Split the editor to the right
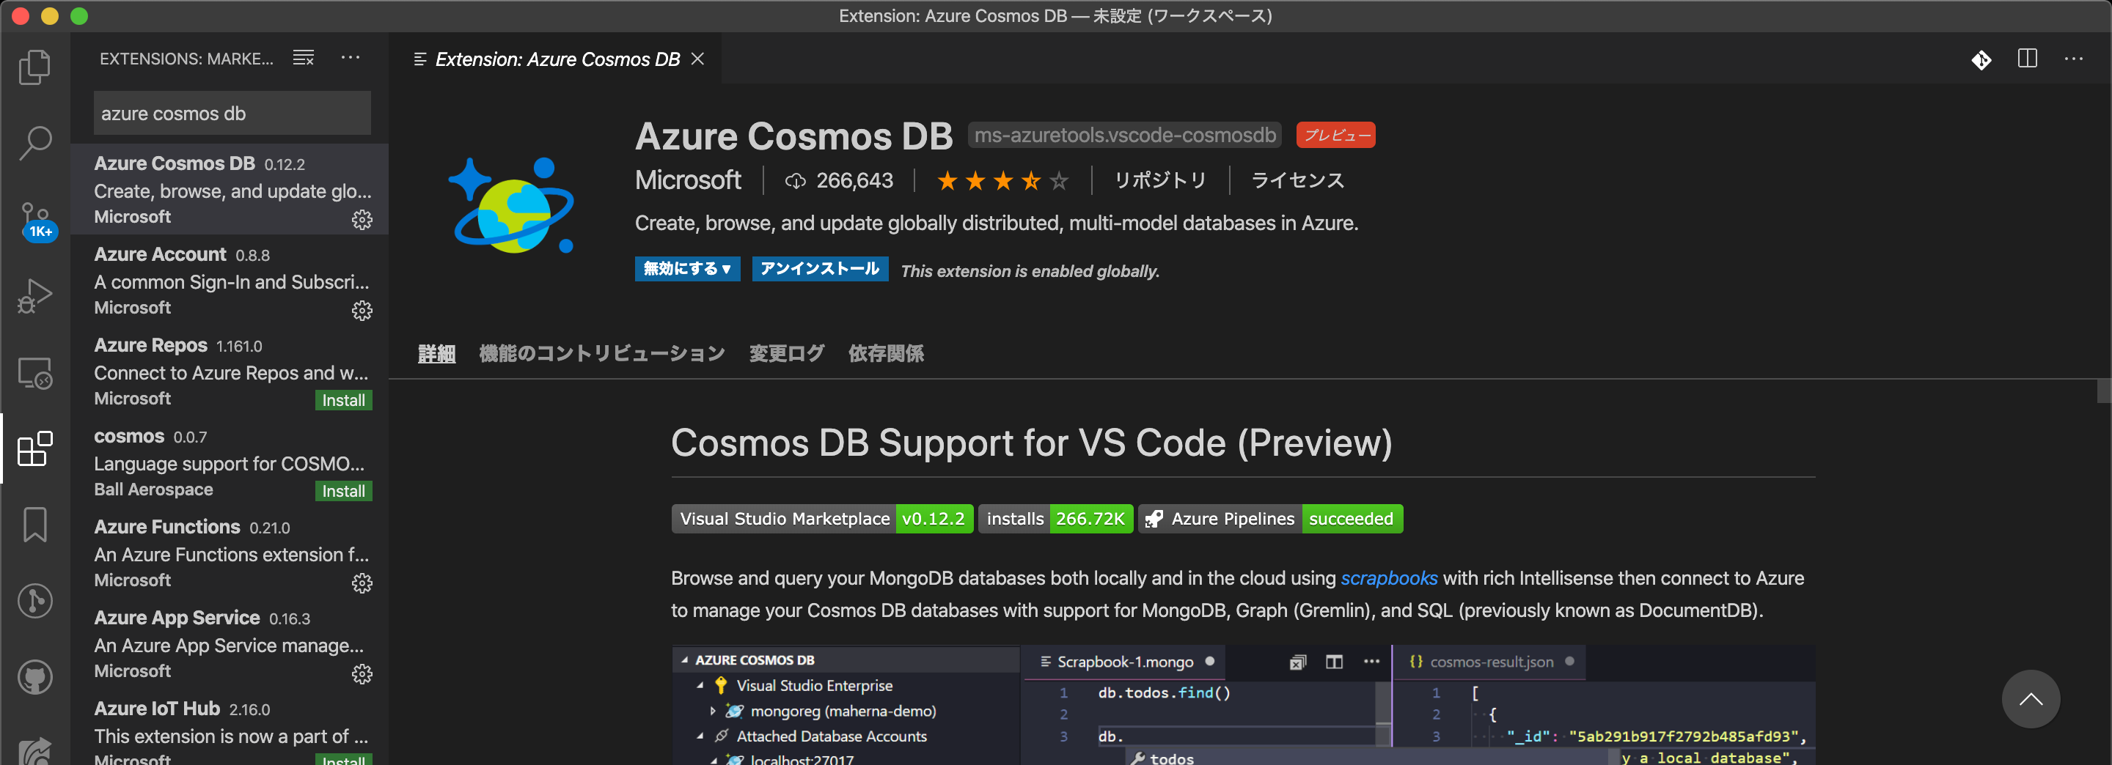The width and height of the screenshot is (2112, 765). 2027,59
